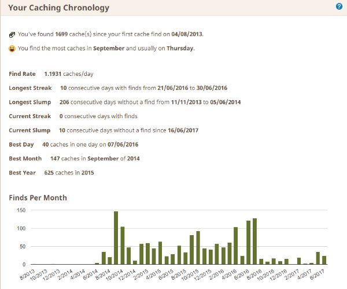Select the '147' best month count
The height and width of the screenshot is (289, 347).
coord(55,159)
